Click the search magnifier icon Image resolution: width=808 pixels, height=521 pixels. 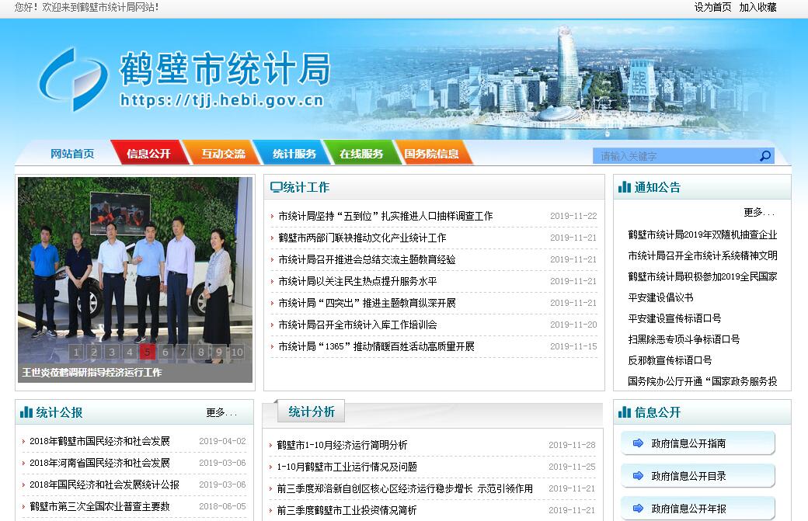[765, 156]
